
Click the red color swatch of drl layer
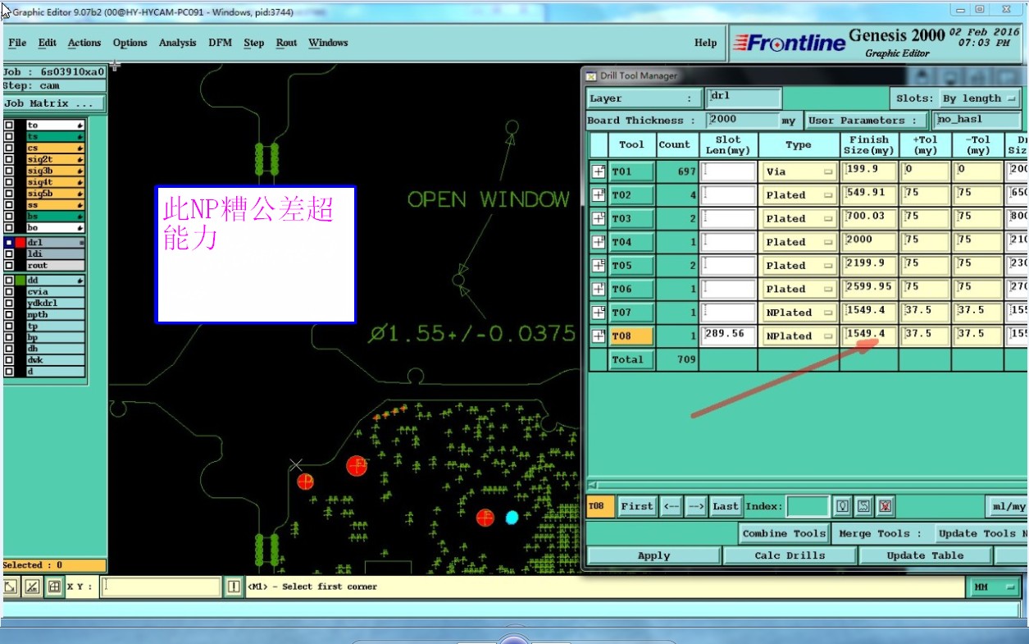[x=20, y=243]
